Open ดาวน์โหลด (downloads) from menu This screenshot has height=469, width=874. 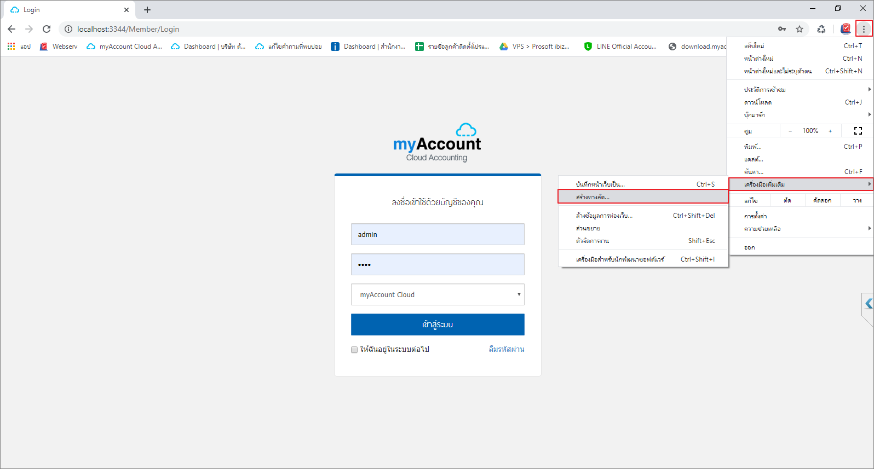(x=801, y=102)
